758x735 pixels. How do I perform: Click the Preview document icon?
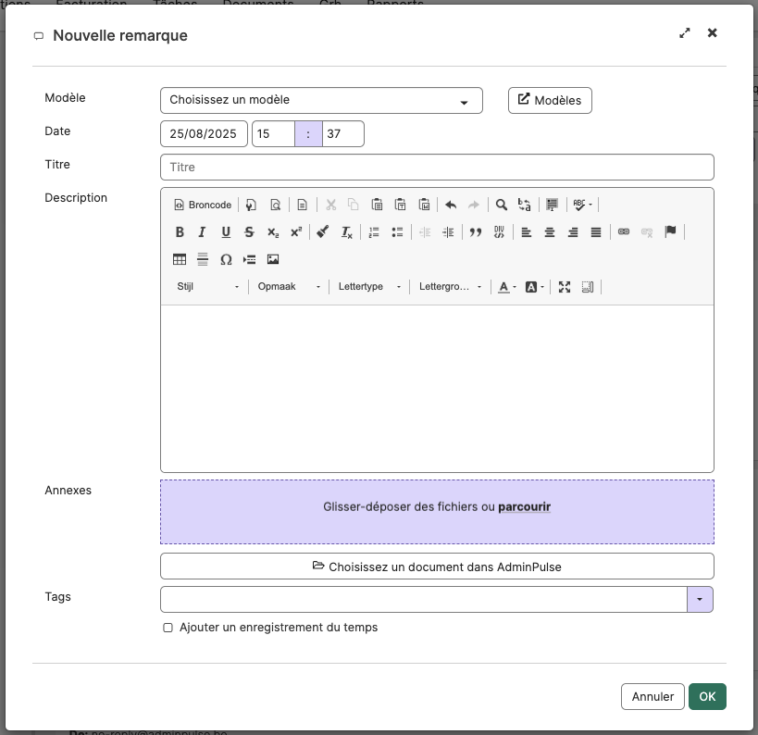pyautogui.click(x=275, y=205)
